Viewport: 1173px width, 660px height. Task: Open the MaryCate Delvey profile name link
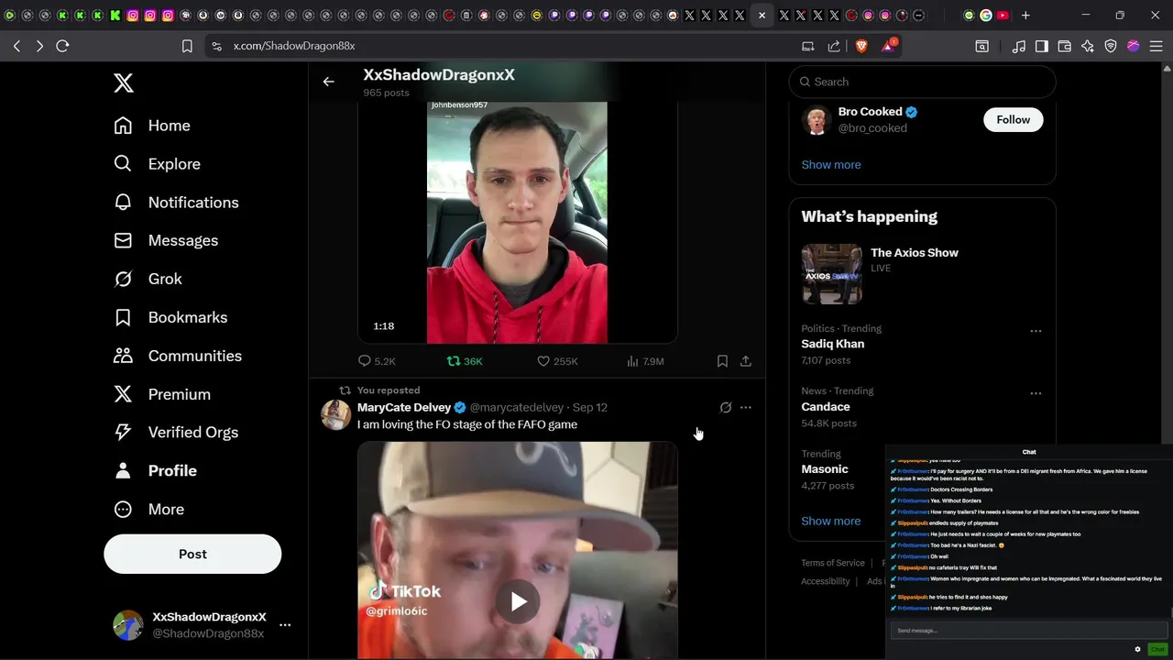click(404, 407)
